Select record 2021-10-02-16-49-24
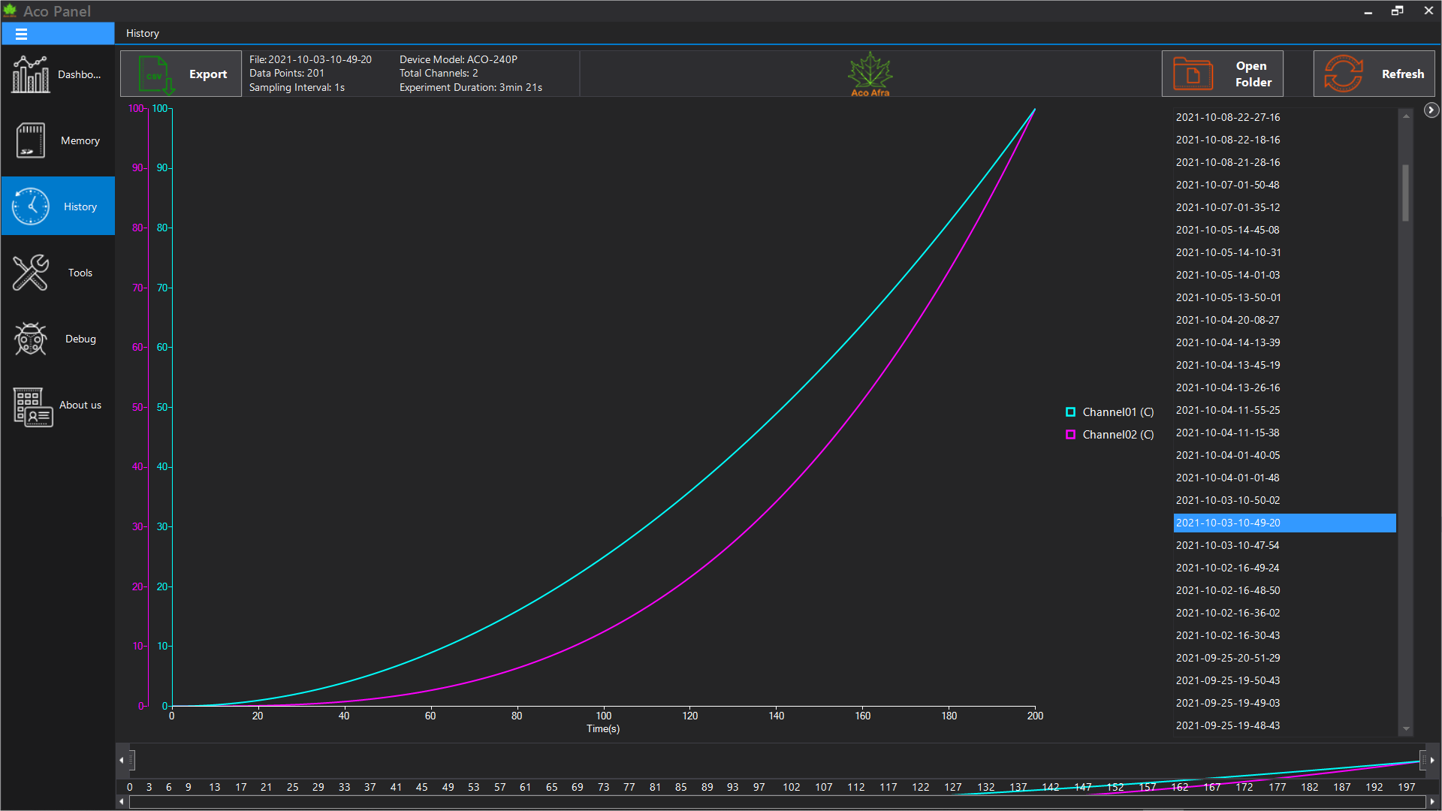 click(x=1284, y=568)
